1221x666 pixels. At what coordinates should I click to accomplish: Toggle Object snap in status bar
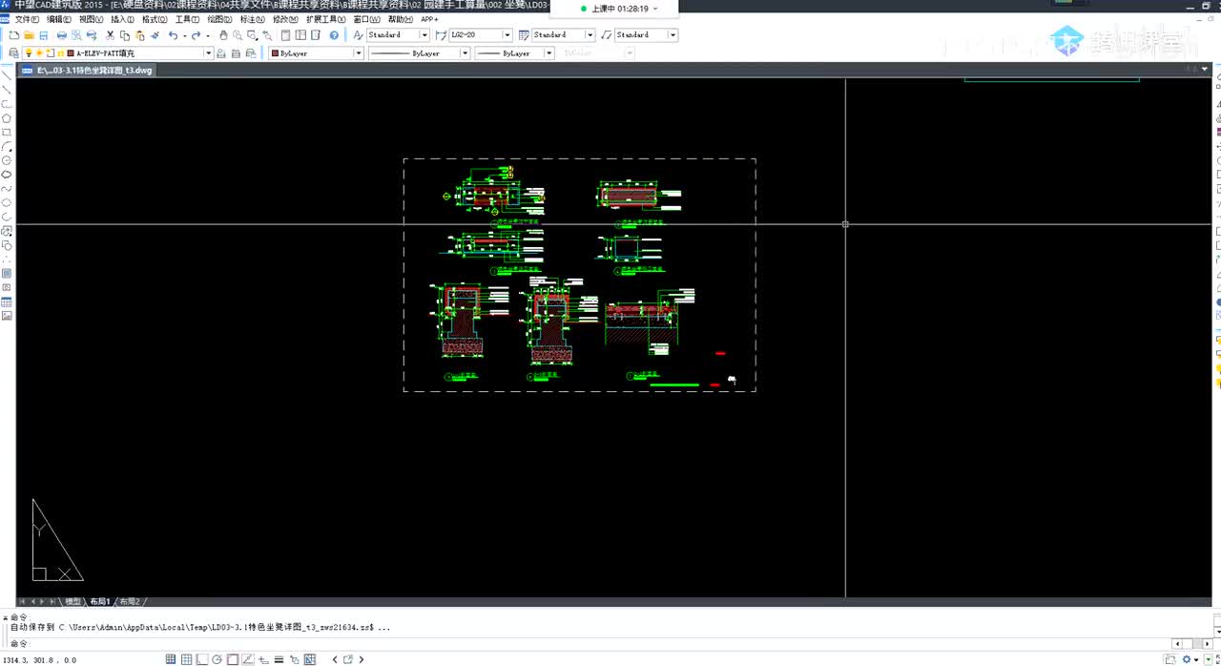(232, 659)
